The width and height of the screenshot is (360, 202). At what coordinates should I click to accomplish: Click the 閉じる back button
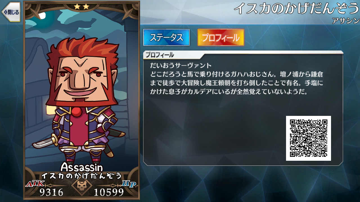[x=11, y=12]
